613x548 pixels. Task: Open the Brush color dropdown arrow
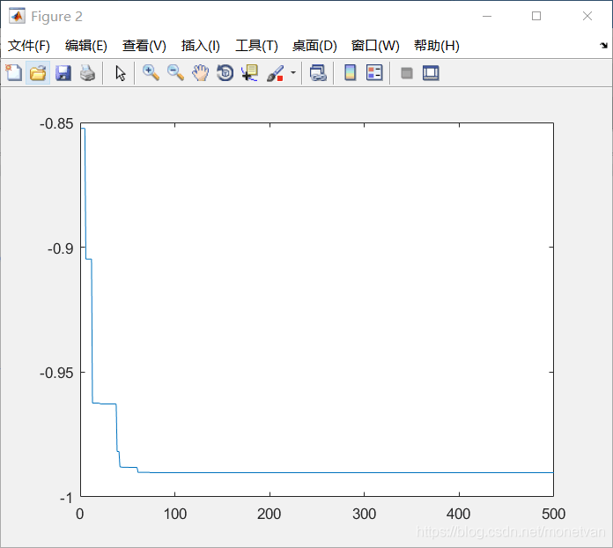(x=293, y=73)
